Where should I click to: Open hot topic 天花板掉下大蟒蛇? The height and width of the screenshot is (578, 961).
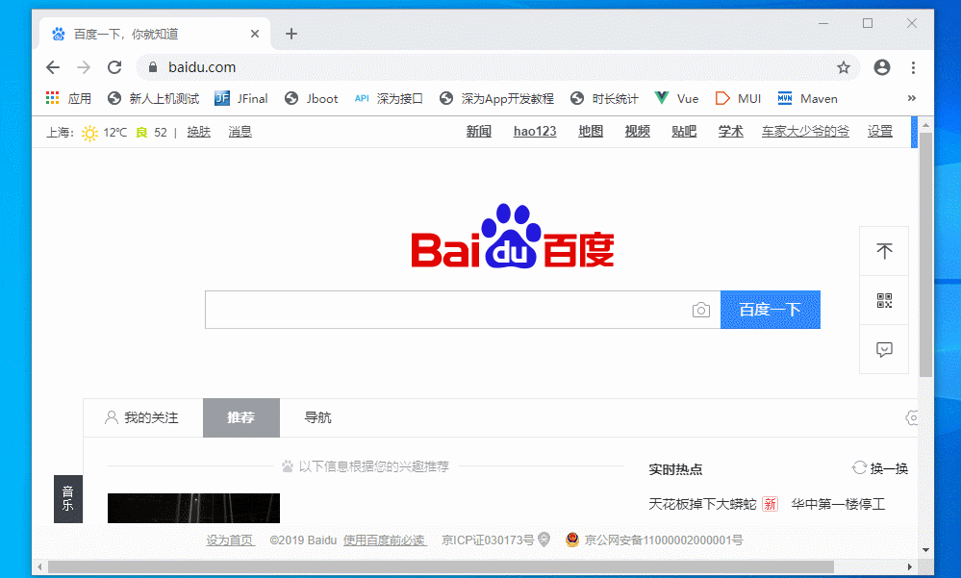[x=702, y=505]
